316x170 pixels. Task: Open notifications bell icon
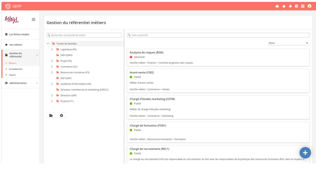pyautogui.click(x=290, y=6)
